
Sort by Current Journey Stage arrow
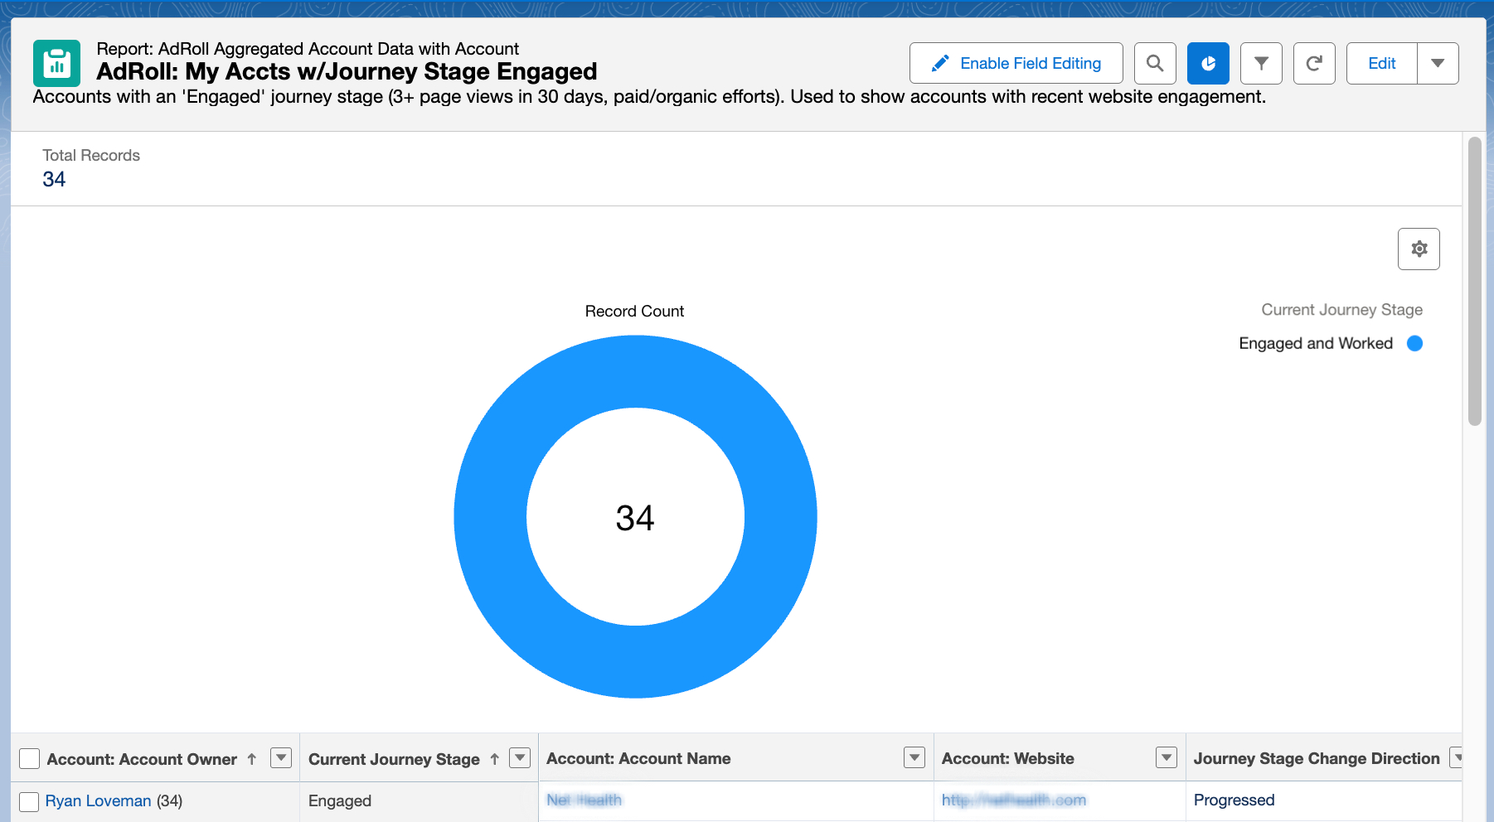tap(495, 759)
